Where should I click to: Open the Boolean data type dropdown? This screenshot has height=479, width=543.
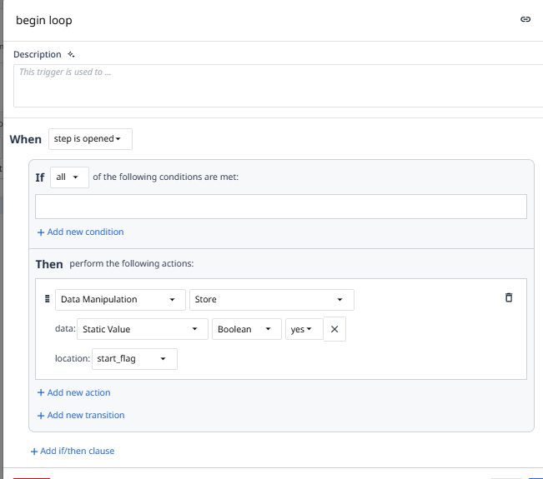pos(246,329)
